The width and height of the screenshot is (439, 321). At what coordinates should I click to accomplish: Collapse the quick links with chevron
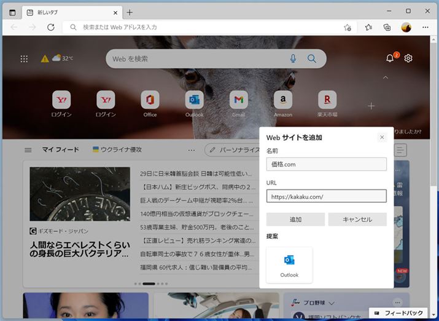point(385,77)
